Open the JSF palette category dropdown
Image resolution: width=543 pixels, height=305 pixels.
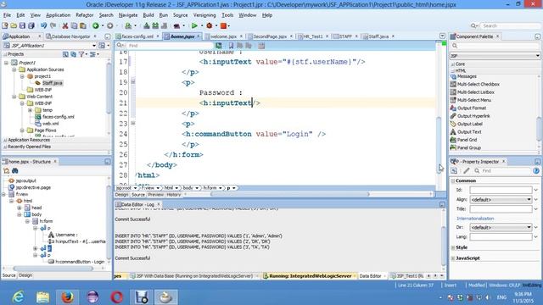[537, 56]
